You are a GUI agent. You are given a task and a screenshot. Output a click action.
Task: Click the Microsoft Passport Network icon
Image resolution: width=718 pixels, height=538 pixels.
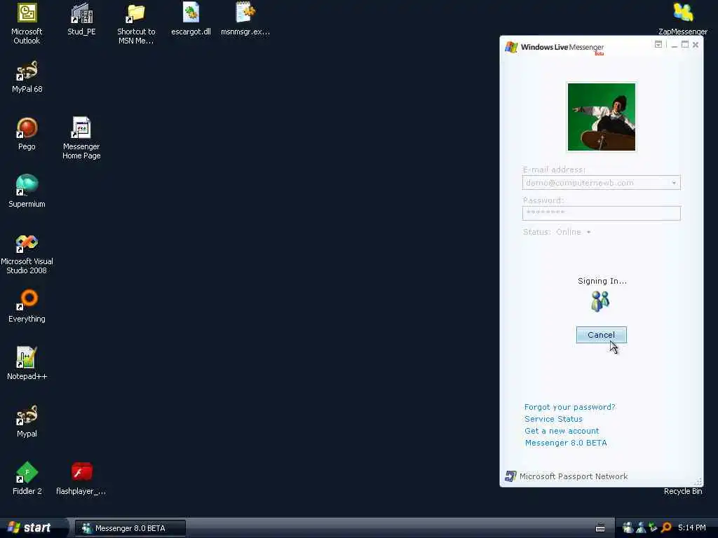coord(510,476)
